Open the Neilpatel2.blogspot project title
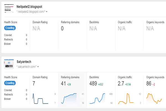Viewport: 166px width, 111px height. tap(29, 7)
